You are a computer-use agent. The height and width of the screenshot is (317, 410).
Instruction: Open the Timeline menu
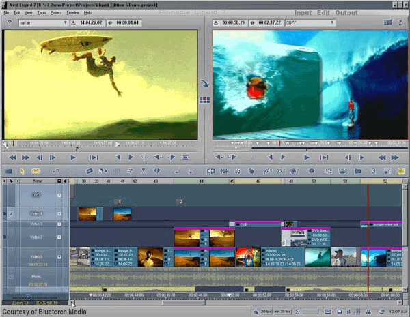tap(73, 13)
